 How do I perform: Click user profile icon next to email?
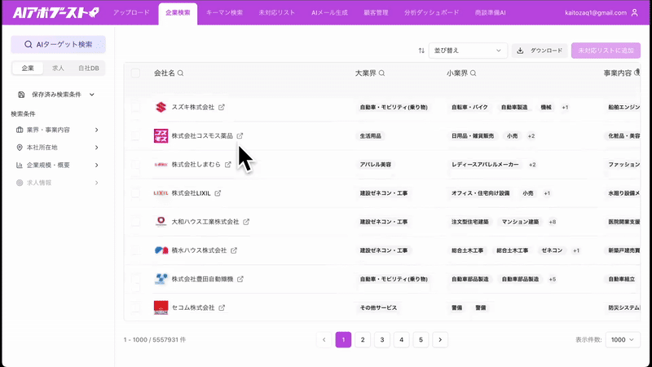[635, 12]
